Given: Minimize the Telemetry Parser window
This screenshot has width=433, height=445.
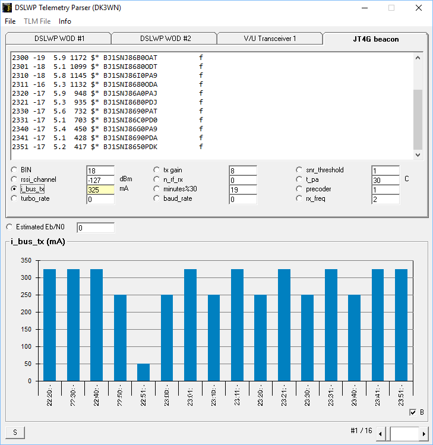Looking at the screenshot, I should tap(365, 8).
